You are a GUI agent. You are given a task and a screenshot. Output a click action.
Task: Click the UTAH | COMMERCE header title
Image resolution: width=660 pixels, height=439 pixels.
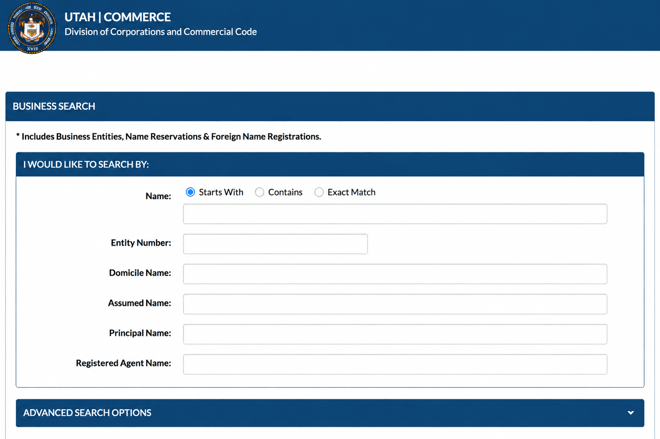(118, 17)
